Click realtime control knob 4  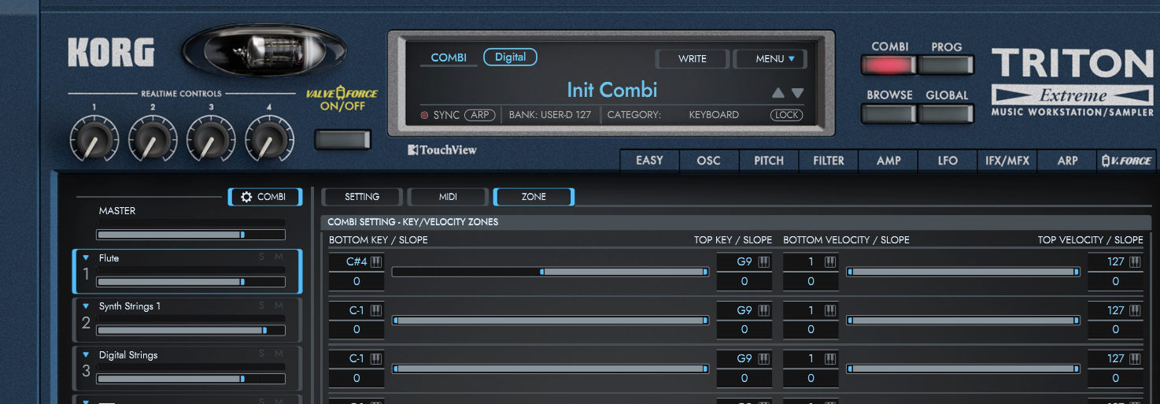tap(269, 139)
